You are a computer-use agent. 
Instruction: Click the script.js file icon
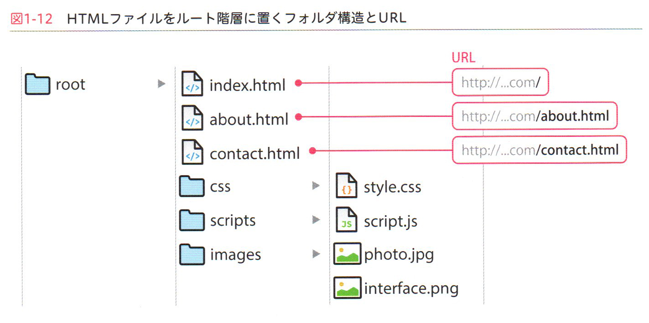347,220
